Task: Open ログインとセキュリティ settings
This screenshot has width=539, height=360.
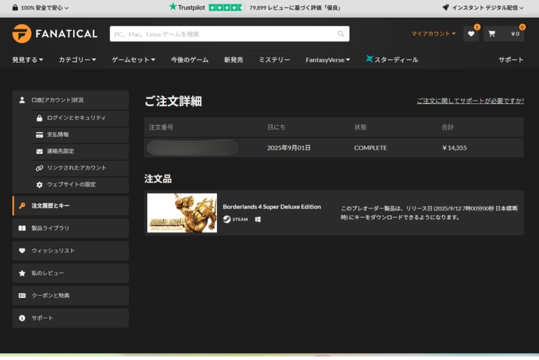Action: click(x=81, y=118)
